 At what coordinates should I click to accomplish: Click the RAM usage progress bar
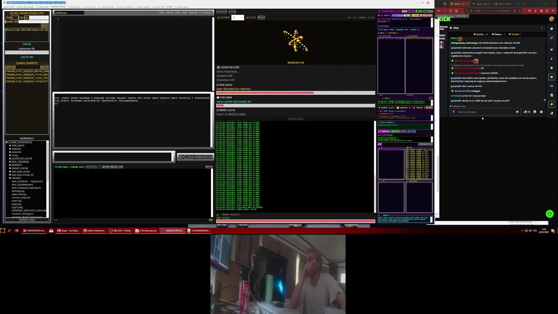[x=296, y=93]
